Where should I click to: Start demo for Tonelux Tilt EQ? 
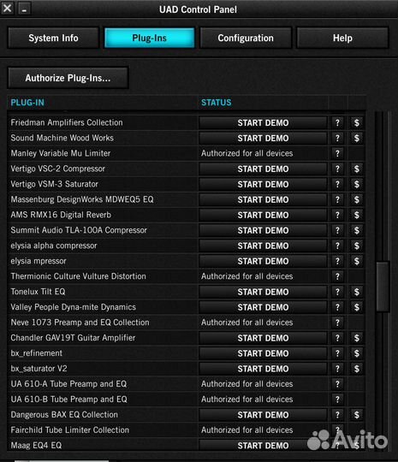point(263,292)
